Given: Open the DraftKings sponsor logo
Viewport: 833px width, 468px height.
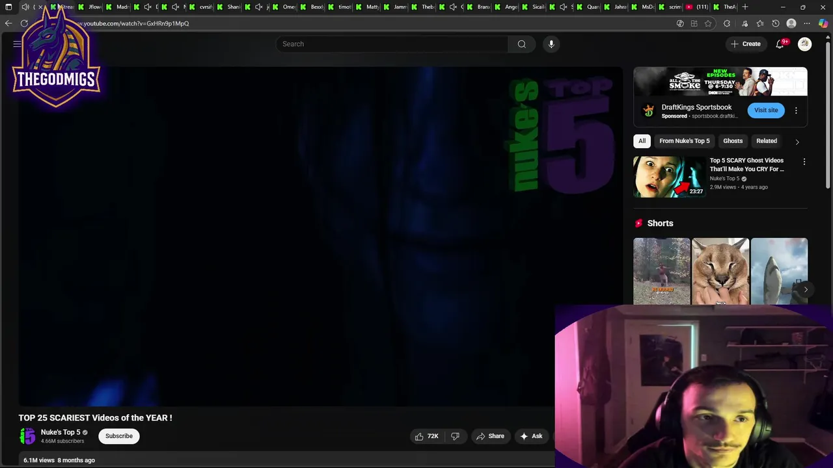Looking at the screenshot, I should pos(648,110).
